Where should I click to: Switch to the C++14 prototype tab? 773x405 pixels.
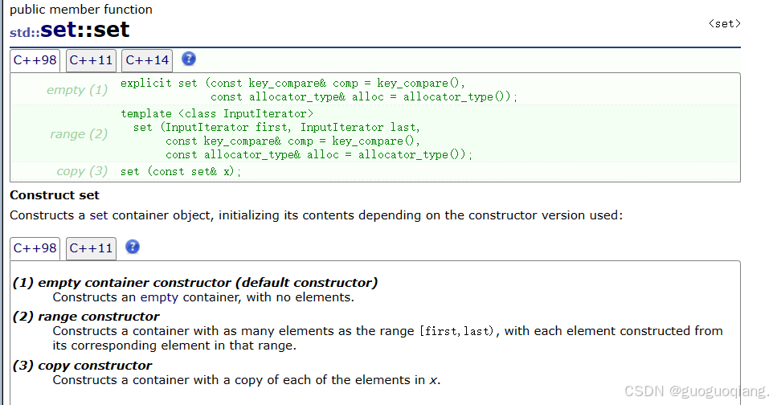pyautogui.click(x=147, y=61)
